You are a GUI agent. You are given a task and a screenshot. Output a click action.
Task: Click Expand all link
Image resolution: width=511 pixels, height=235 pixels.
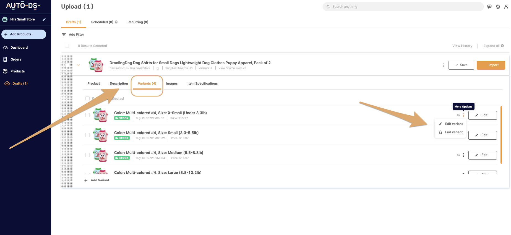click(x=491, y=46)
